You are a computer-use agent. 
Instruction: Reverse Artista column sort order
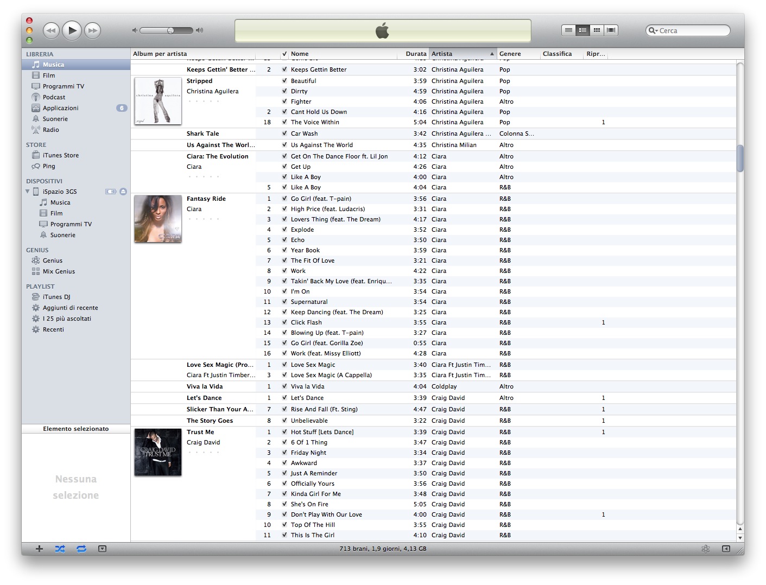coord(463,54)
